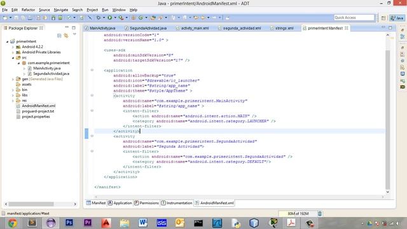
Task: Open the Command Prompt taskbar icon
Action: (x=198, y=223)
